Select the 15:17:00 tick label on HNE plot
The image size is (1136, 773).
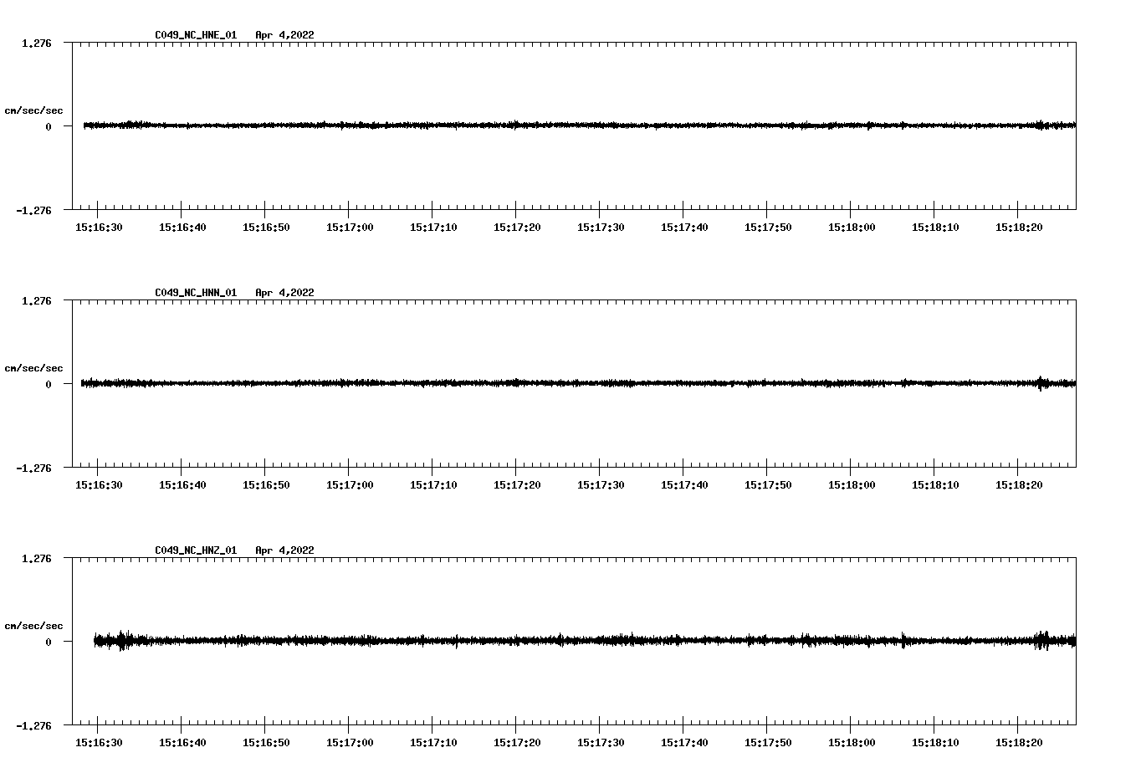(350, 228)
